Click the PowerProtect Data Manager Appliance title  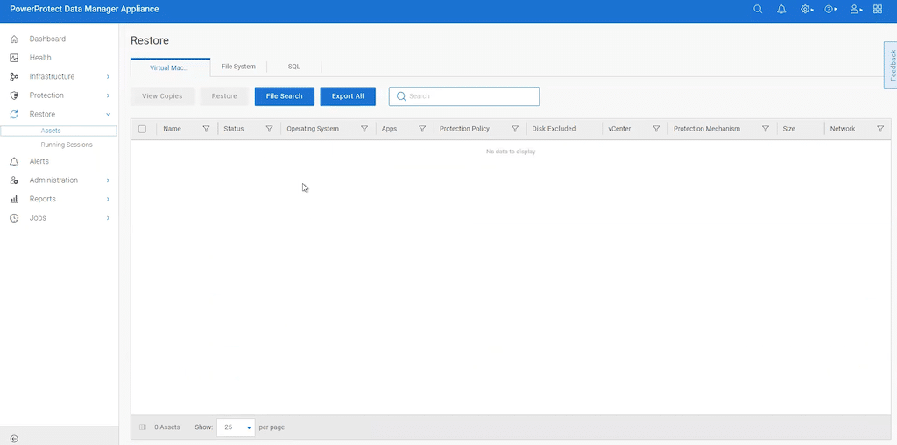pyautogui.click(x=85, y=9)
